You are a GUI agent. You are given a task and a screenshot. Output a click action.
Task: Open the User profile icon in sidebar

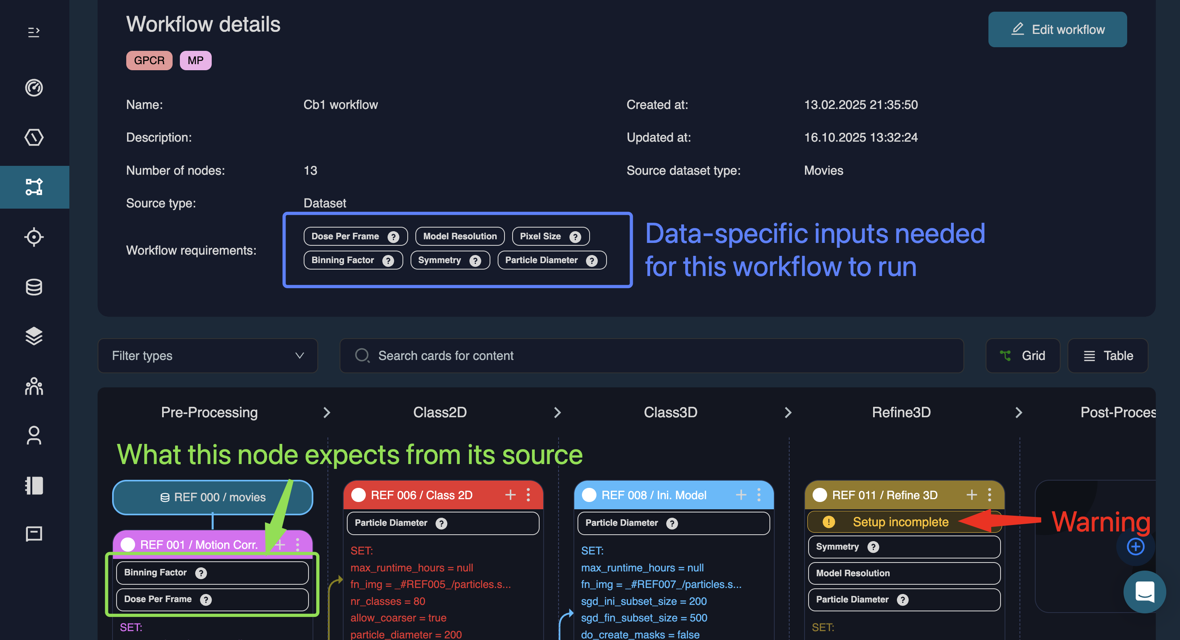pyautogui.click(x=33, y=435)
